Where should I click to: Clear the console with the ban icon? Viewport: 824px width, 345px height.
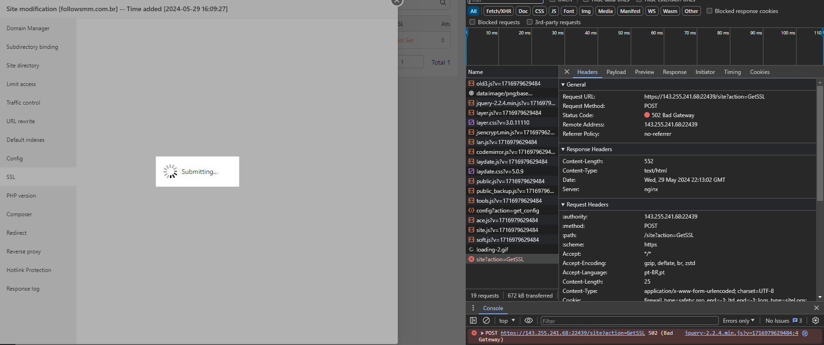(x=486, y=320)
